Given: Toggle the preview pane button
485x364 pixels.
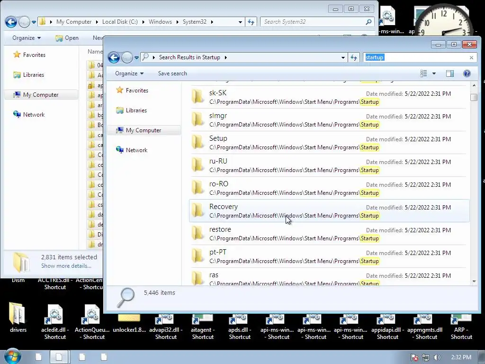Looking at the screenshot, I should pyautogui.click(x=450, y=73).
